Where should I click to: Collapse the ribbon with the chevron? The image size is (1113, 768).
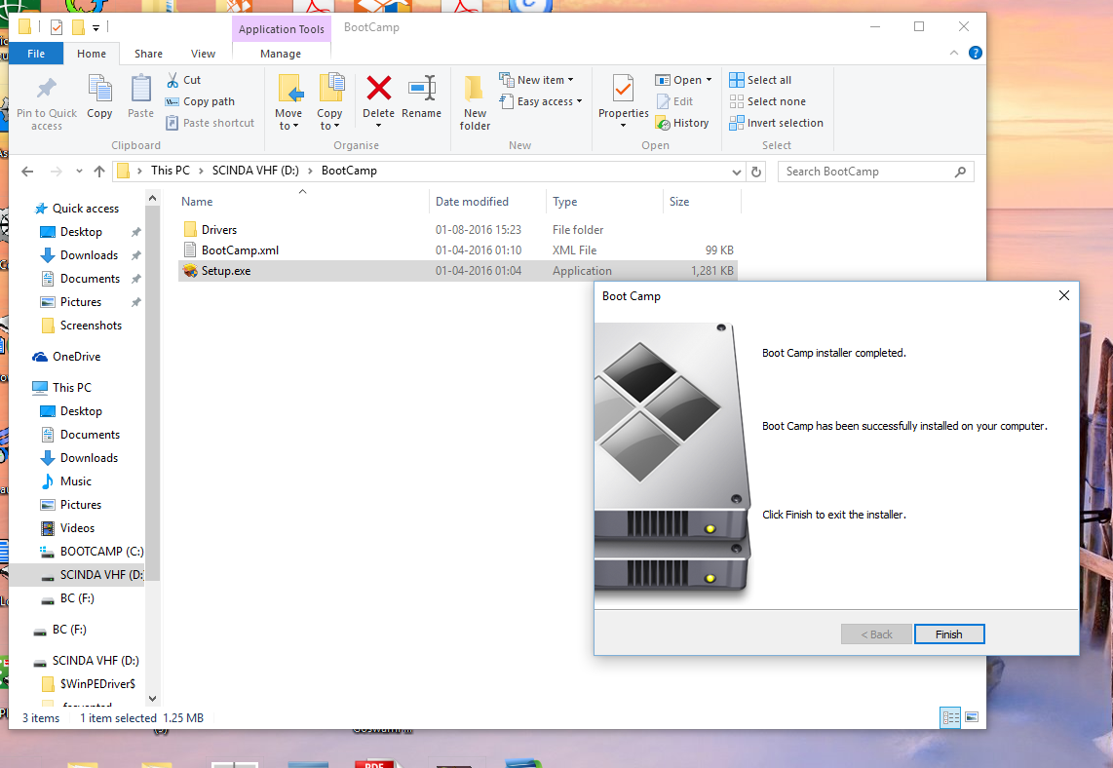click(x=954, y=54)
